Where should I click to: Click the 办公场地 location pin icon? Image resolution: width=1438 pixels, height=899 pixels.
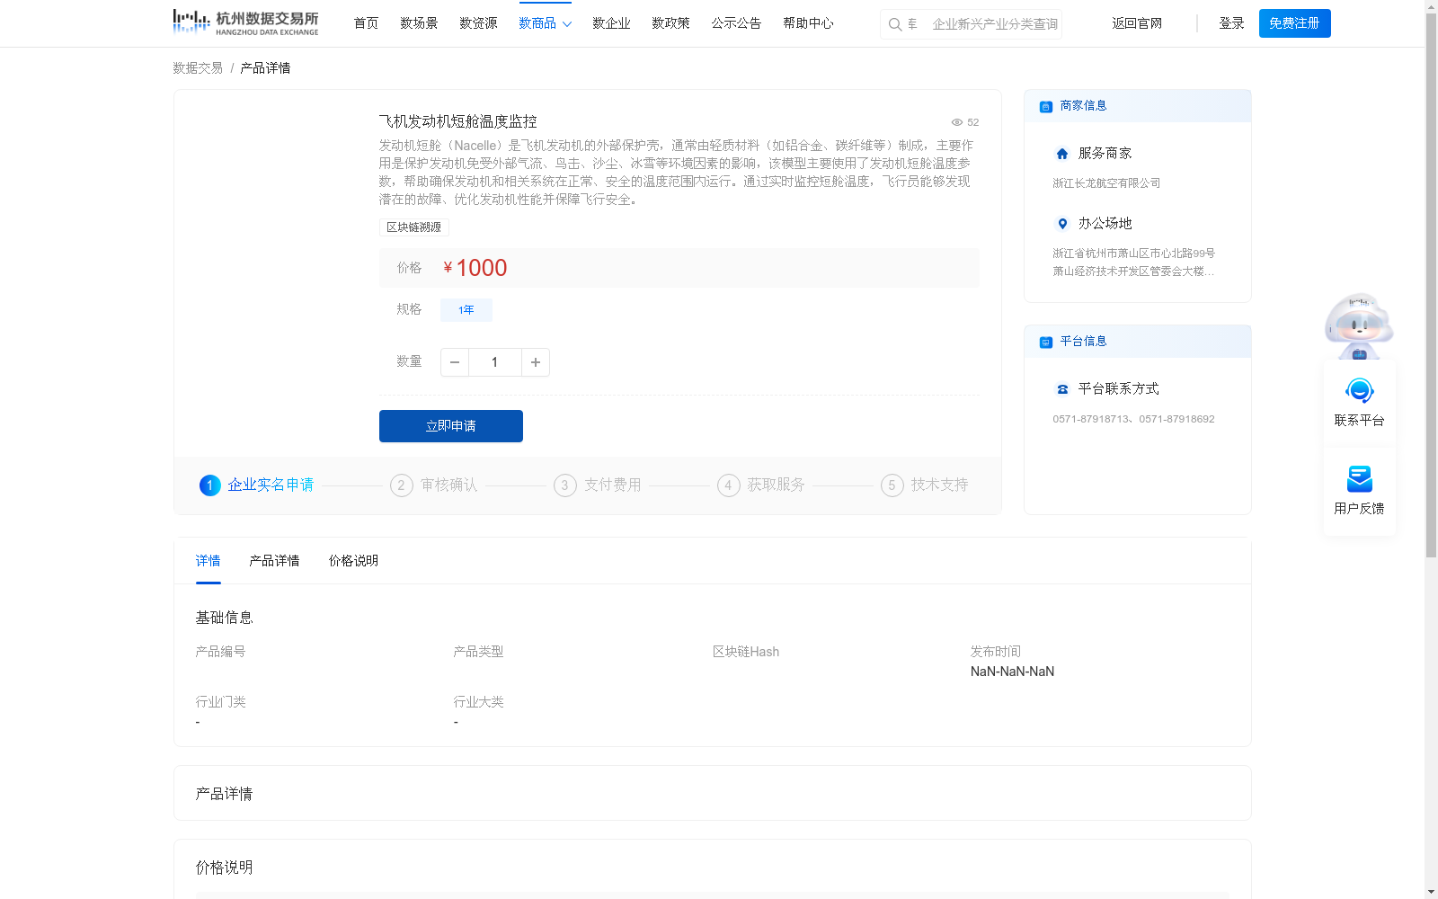pos(1062,224)
